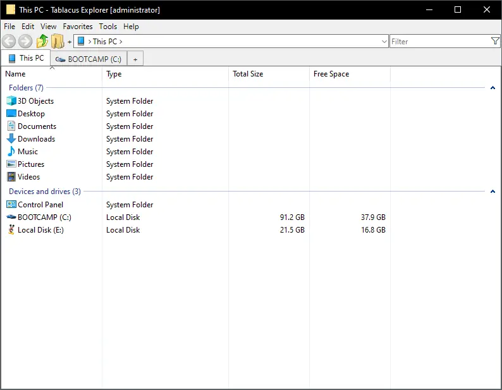Image resolution: width=502 pixels, height=390 pixels.
Task: Click the 91.2 GB total size value
Action: tap(292, 217)
